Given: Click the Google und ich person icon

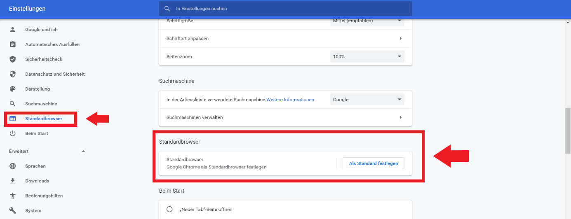Looking at the screenshot, I should 12,30.
